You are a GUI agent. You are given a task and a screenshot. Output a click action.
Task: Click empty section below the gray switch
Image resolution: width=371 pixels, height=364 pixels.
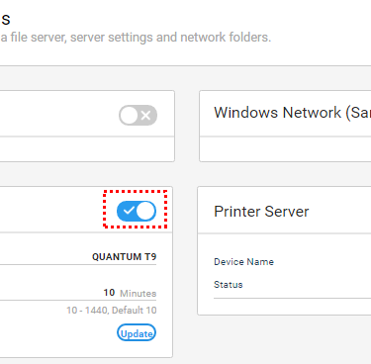click(87, 149)
